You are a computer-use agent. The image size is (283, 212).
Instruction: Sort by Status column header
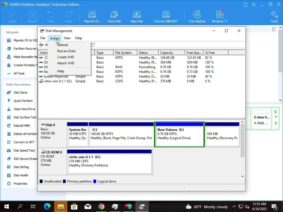coord(148,53)
